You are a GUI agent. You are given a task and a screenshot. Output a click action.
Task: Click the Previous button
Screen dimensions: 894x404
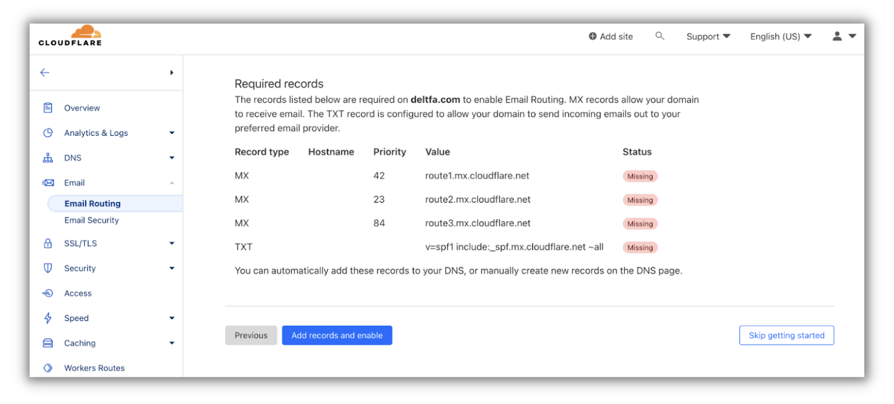pyautogui.click(x=251, y=335)
